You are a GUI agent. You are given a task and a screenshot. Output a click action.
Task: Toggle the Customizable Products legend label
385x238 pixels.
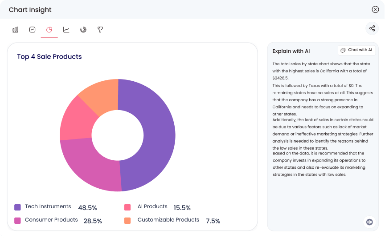[x=168, y=220]
